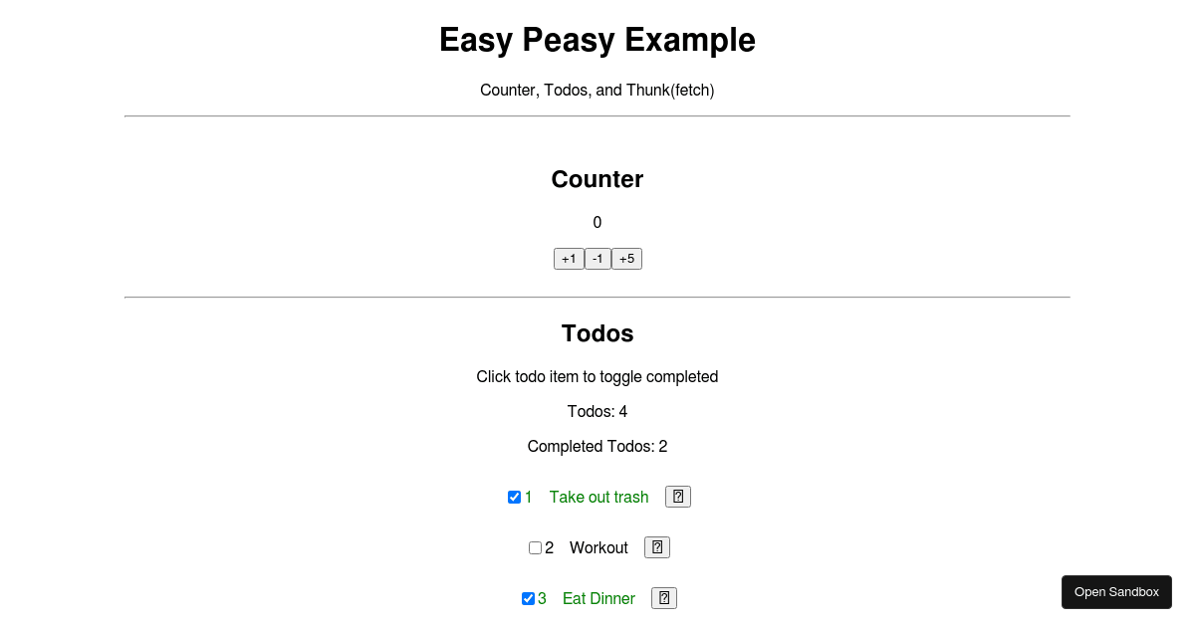This screenshot has width=1195, height=627.
Task: Click the Todos: 4 counter label
Action: click(x=597, y=411)
